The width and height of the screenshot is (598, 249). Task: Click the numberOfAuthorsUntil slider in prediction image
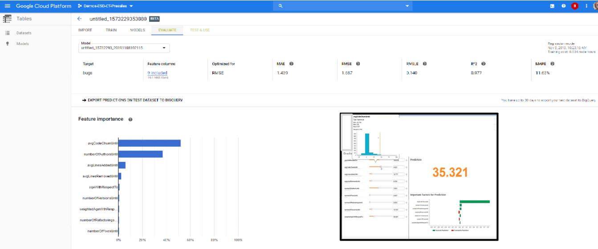pyautogui.click(x=381, y=188)
